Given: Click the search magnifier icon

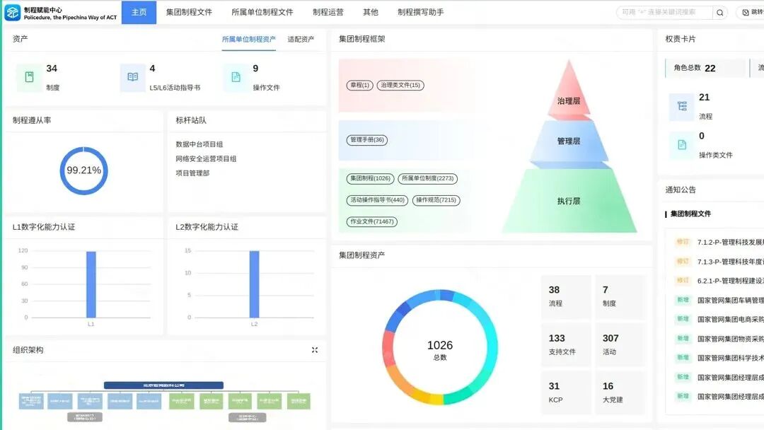Looking at the screenshot, I should point(720,13).
